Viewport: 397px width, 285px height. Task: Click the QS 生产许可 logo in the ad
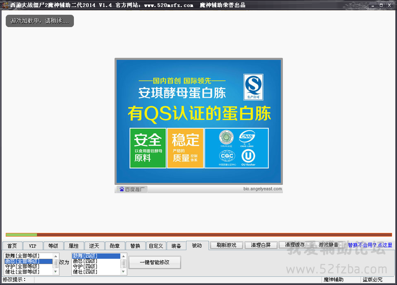click(x=253, y=87)
